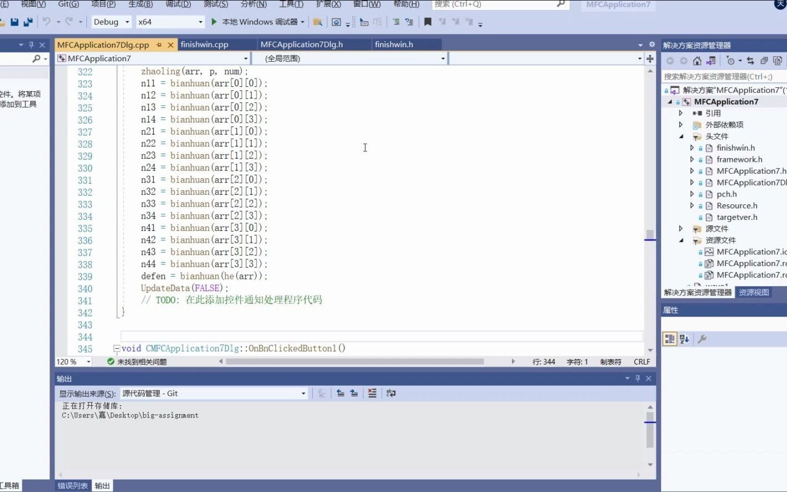Click the Alphabetical sort icon in Properties panel
The height and width of the screenshot is (492, 787).
point(684,338)
